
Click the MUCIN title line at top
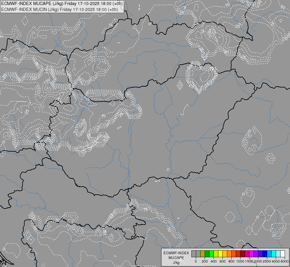click(x=59, y=9)
